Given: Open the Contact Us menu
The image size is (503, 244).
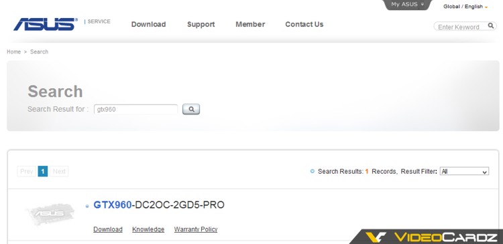Looking at the screenshot, I should point(304,24).
